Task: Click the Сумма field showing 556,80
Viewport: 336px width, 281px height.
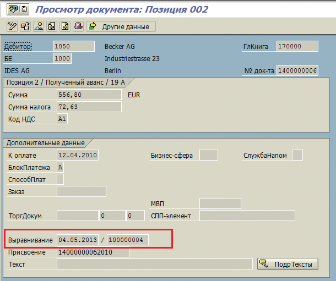Action: coord(89,95)
